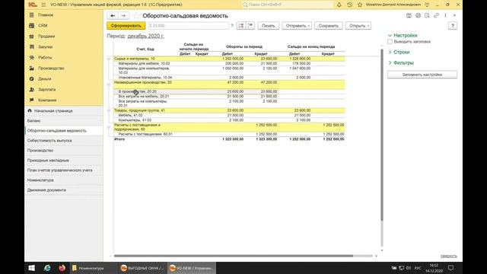
Task: Select the Итого debit turnover 1 323 300,00
Action: (233, 139)
